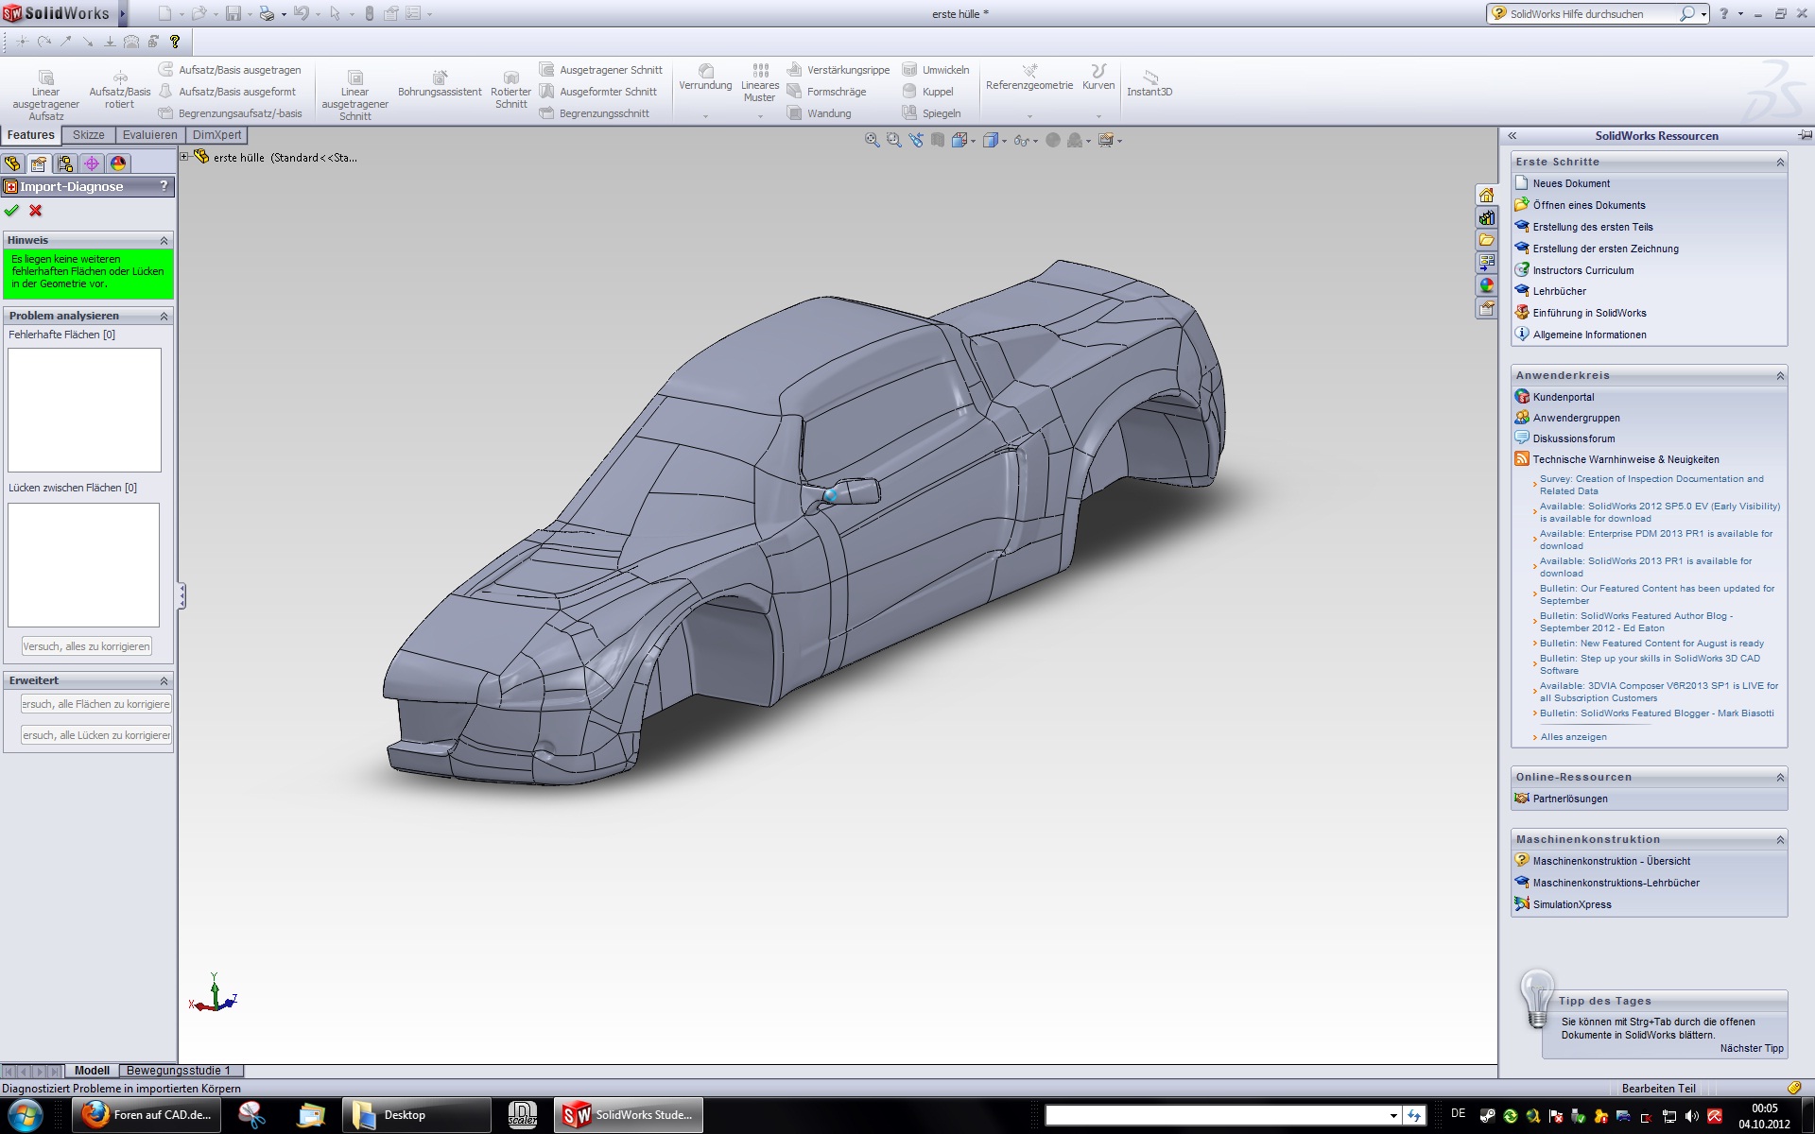Collapse Anwenderkreis section
This screenshot has width=1815, height=1134.
click(x=1780, y=375)
